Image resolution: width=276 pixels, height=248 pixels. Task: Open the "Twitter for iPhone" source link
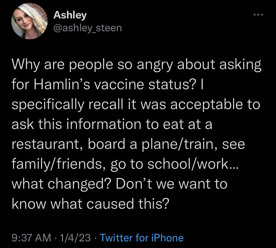pos(142,238)
